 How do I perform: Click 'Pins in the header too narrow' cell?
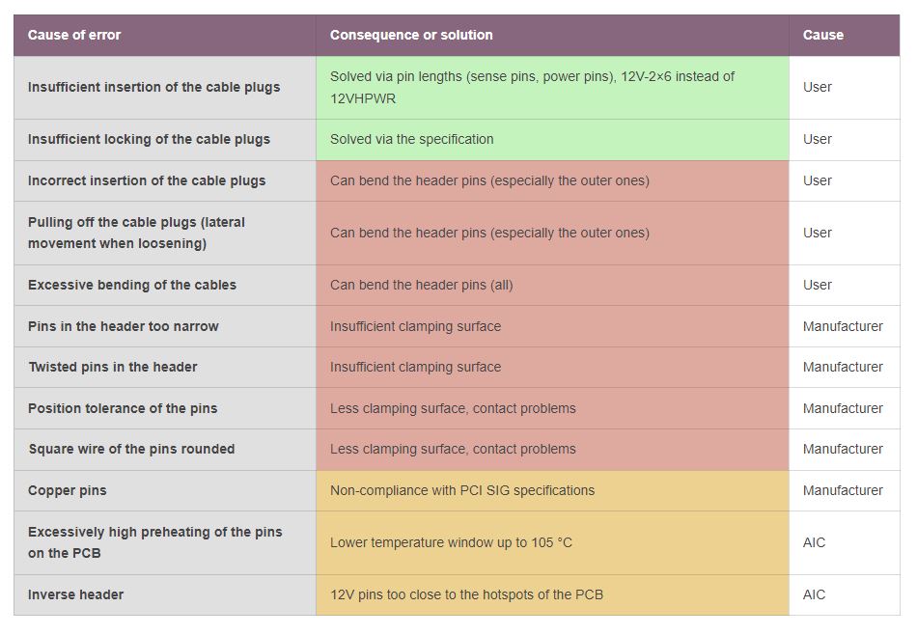click(165, 326)
